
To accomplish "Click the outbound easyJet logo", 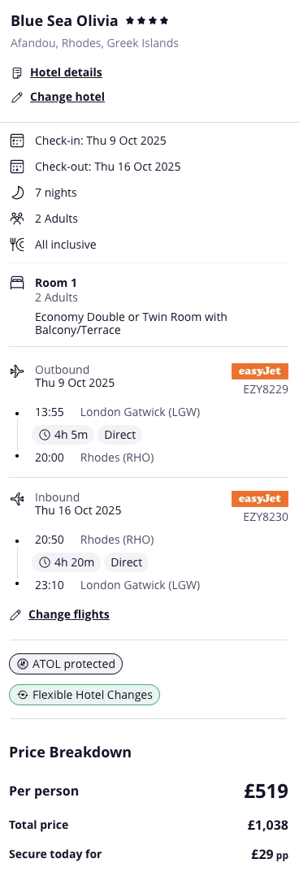I will tap(260, 371).
